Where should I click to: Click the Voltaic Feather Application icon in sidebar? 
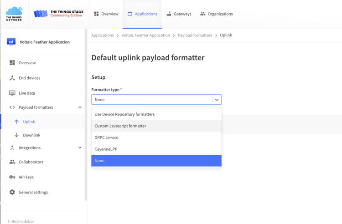pos(11,41)
